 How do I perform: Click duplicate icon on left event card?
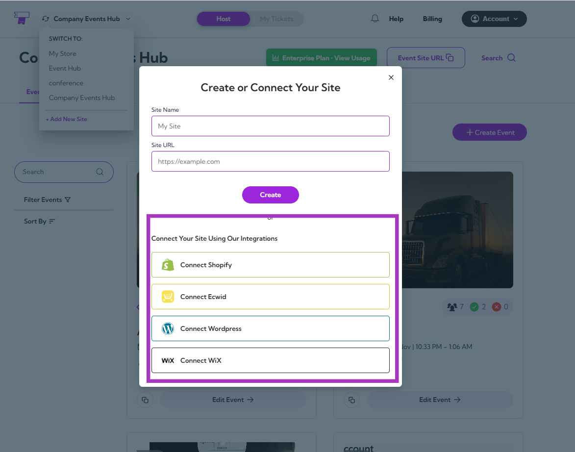point(145,400)
